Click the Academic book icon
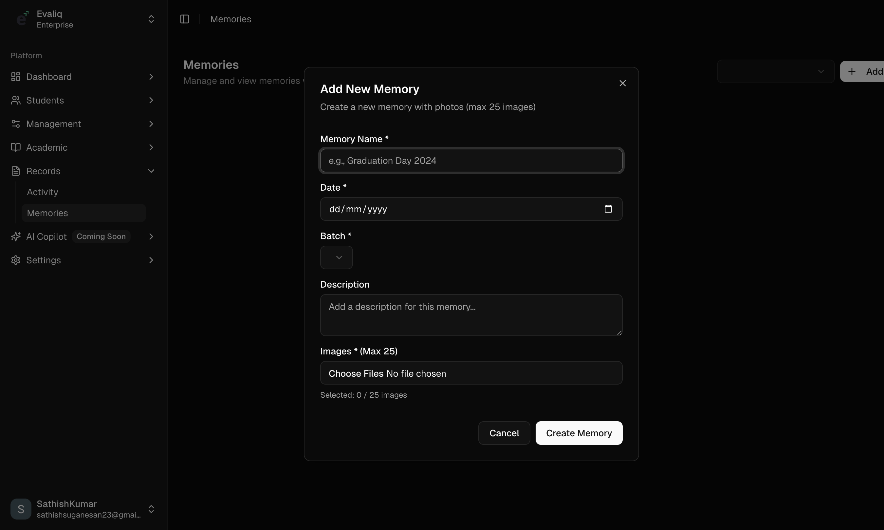884x530 pixels. [15, 147]
